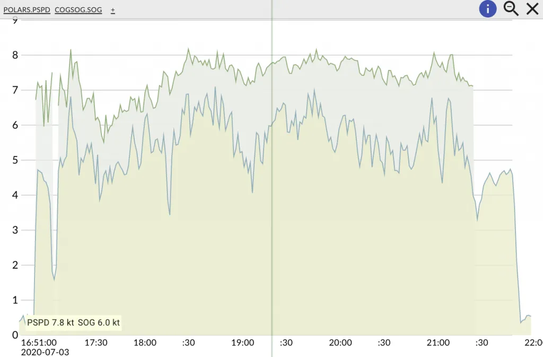543x357 pixels.
Task: Open the blue info icon
Action: 488,8
